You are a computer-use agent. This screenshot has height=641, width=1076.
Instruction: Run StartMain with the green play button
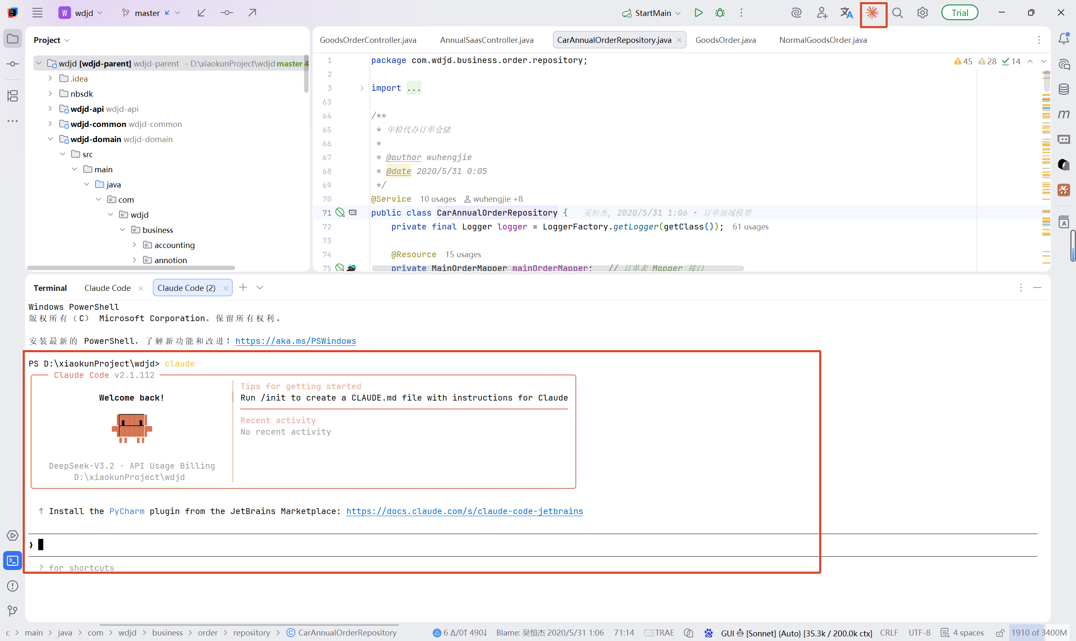[x=698, y=13]
